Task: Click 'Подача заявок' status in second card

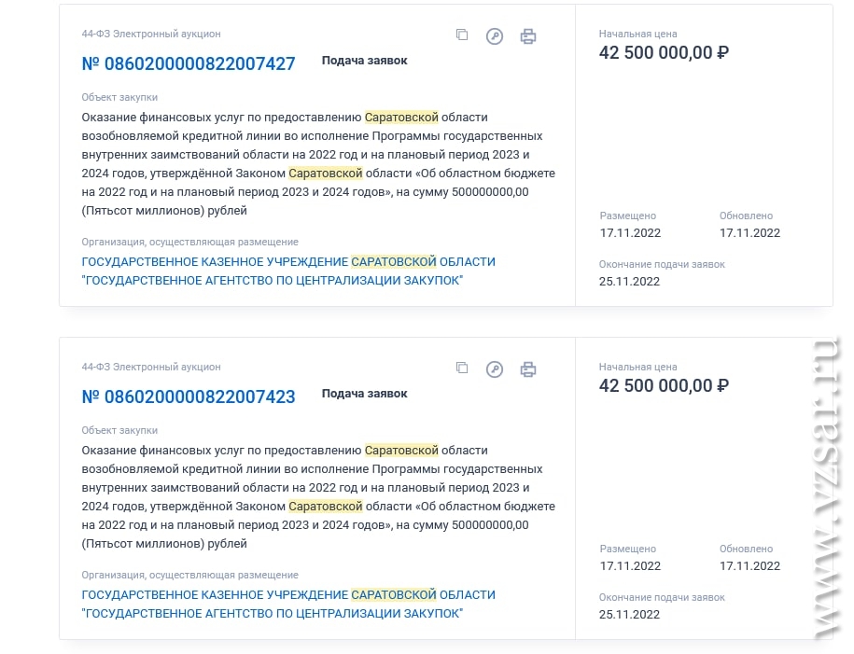Action: (364, 394)
